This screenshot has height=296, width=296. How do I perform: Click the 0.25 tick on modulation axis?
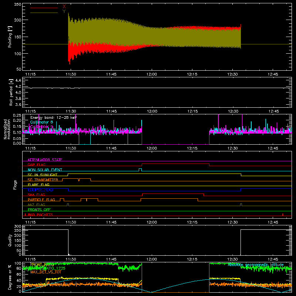tap(17, 115)
